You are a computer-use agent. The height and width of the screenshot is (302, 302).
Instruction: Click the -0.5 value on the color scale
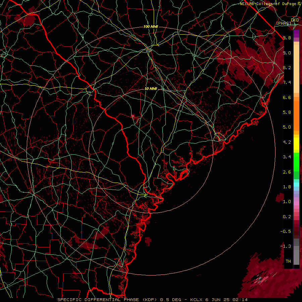click(x=286, y=232)
